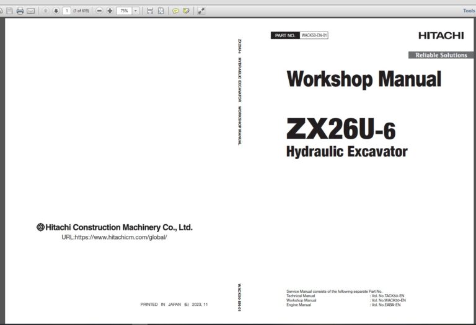
Task: Click the PART NO. WACK50-EN-01 text
Action: (x=299, y=35)
